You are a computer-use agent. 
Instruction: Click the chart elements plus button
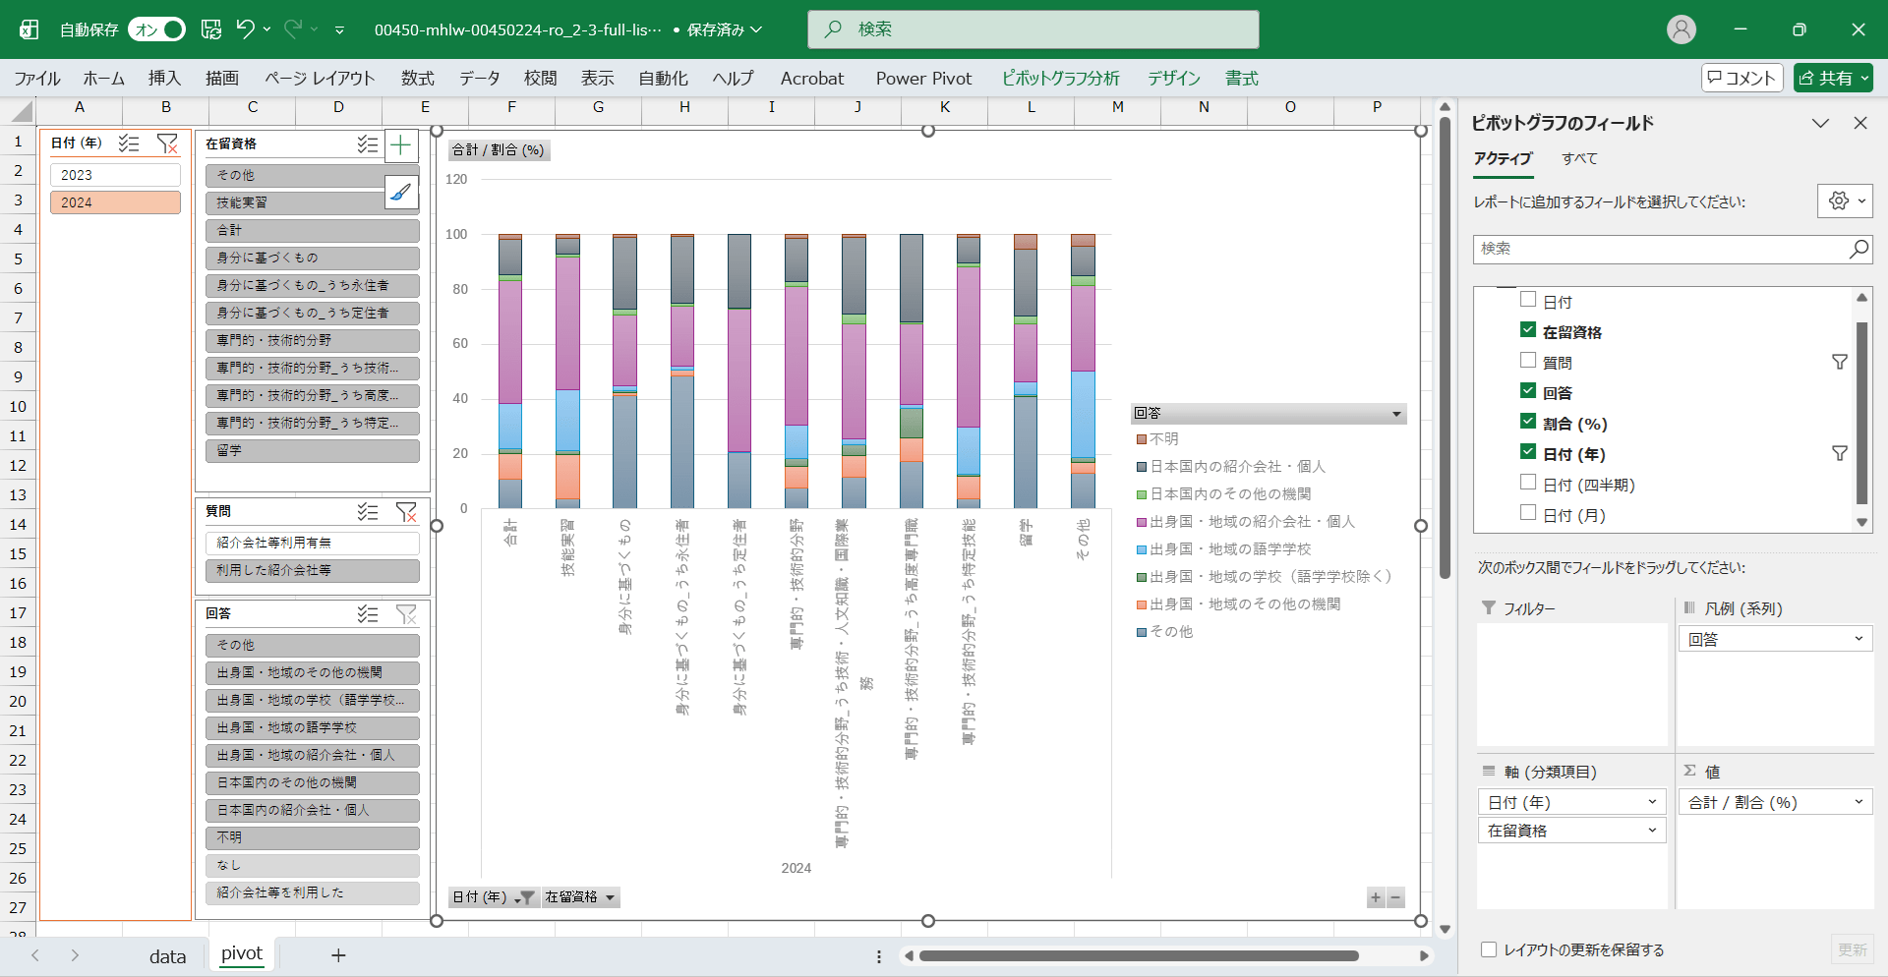point(401,146)
